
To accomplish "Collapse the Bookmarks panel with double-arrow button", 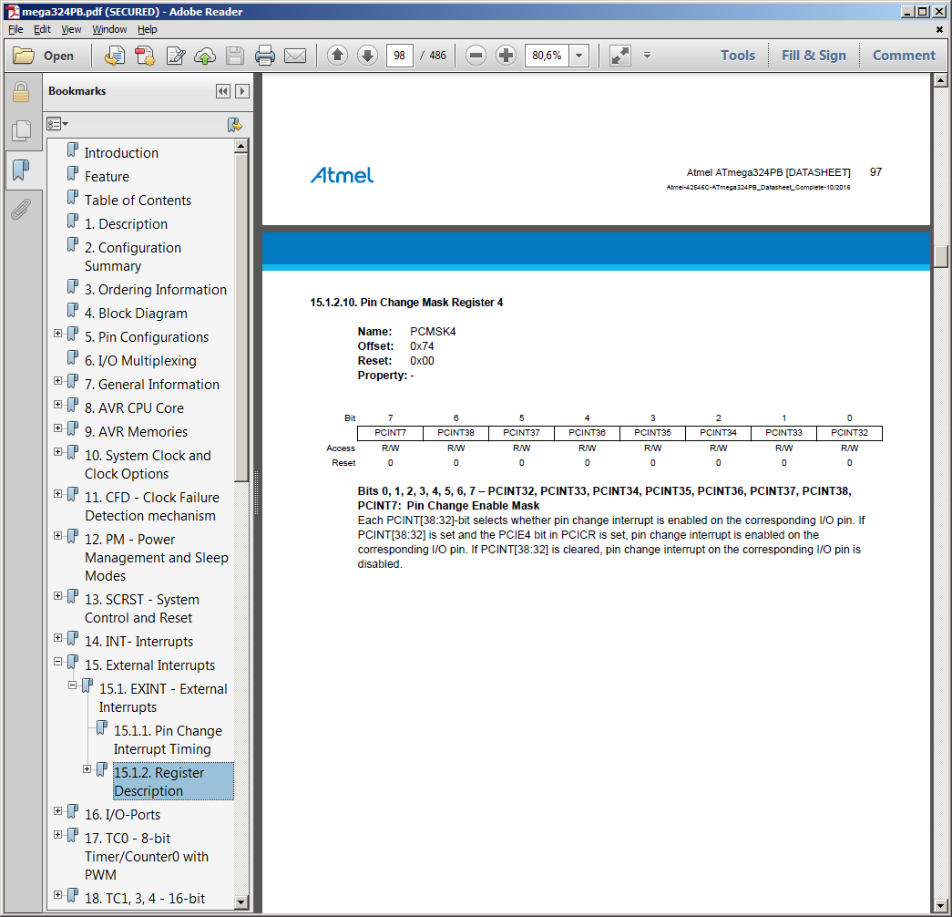I will (x=223, y=91).
